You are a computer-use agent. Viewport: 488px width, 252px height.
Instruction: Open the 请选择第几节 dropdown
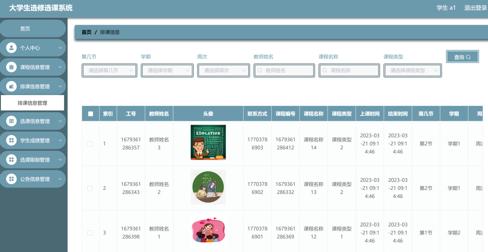click(109, 70)
